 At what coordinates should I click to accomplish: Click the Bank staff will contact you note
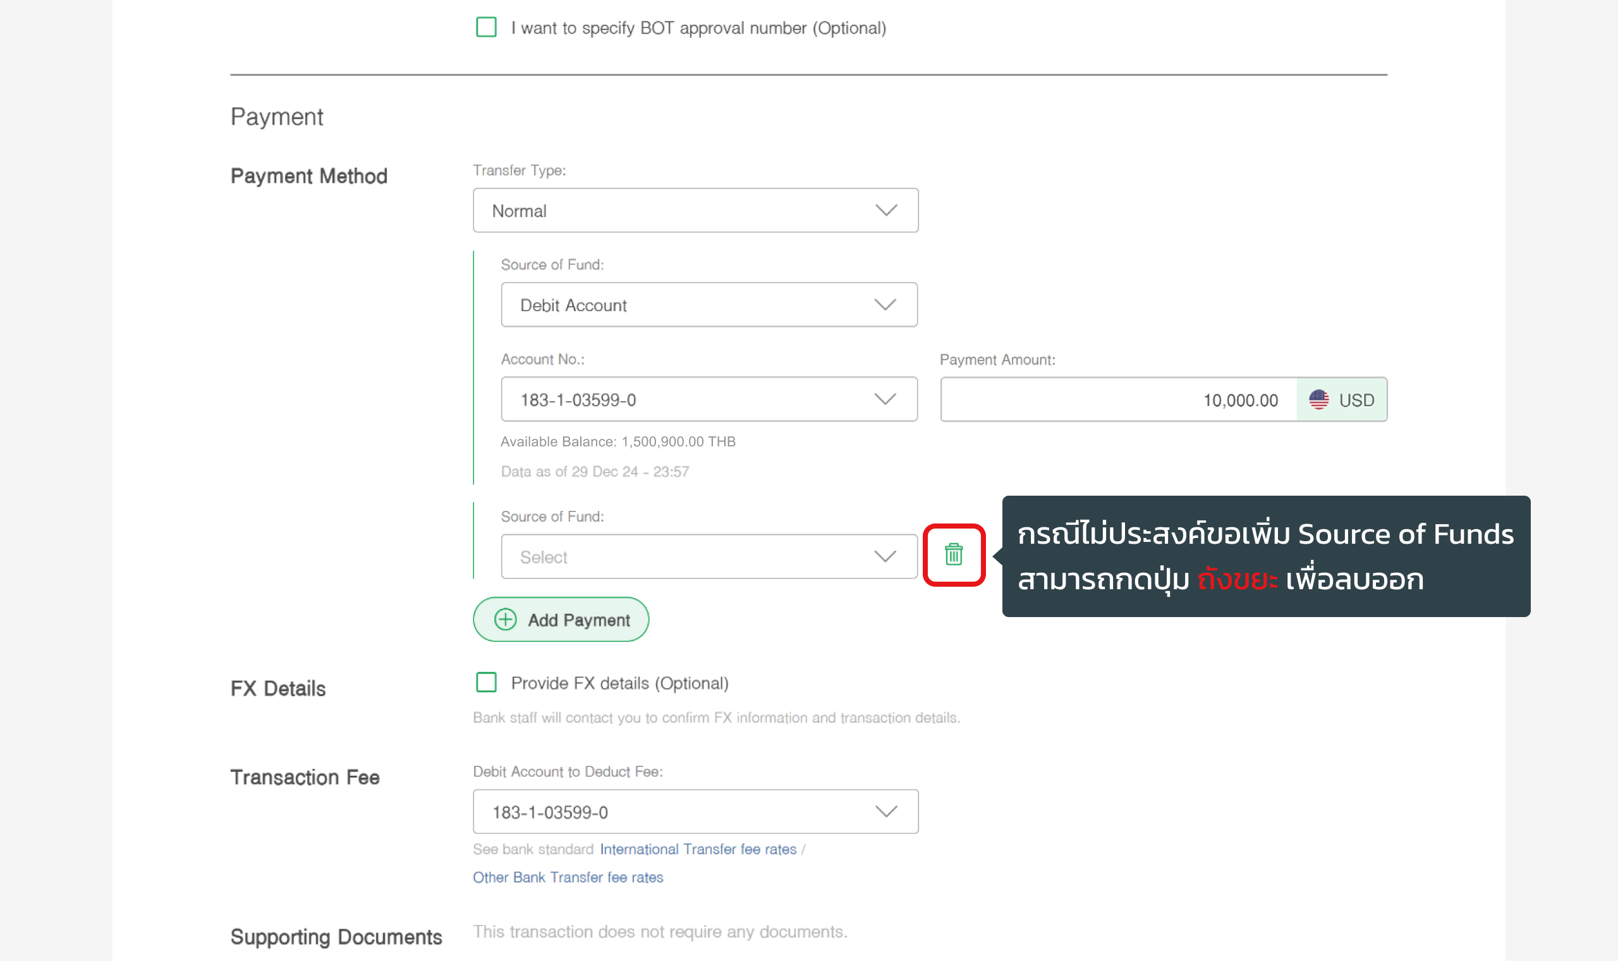tap(717, 718)
